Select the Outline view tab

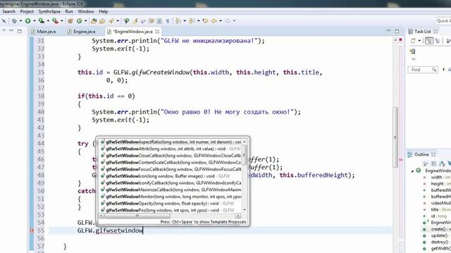coord(421,155)
